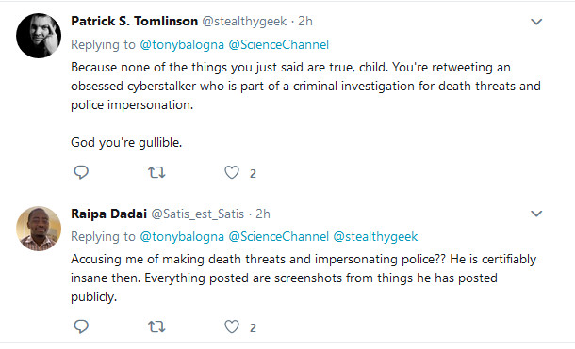
Task: Open @ScienceChannel mention in Raipa's reply
Action: [x=279, y=237]
